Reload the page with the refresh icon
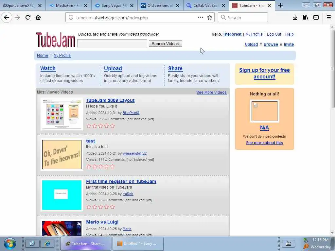The height and width of the screenshot is (251, 335). (x=28, y=18)
